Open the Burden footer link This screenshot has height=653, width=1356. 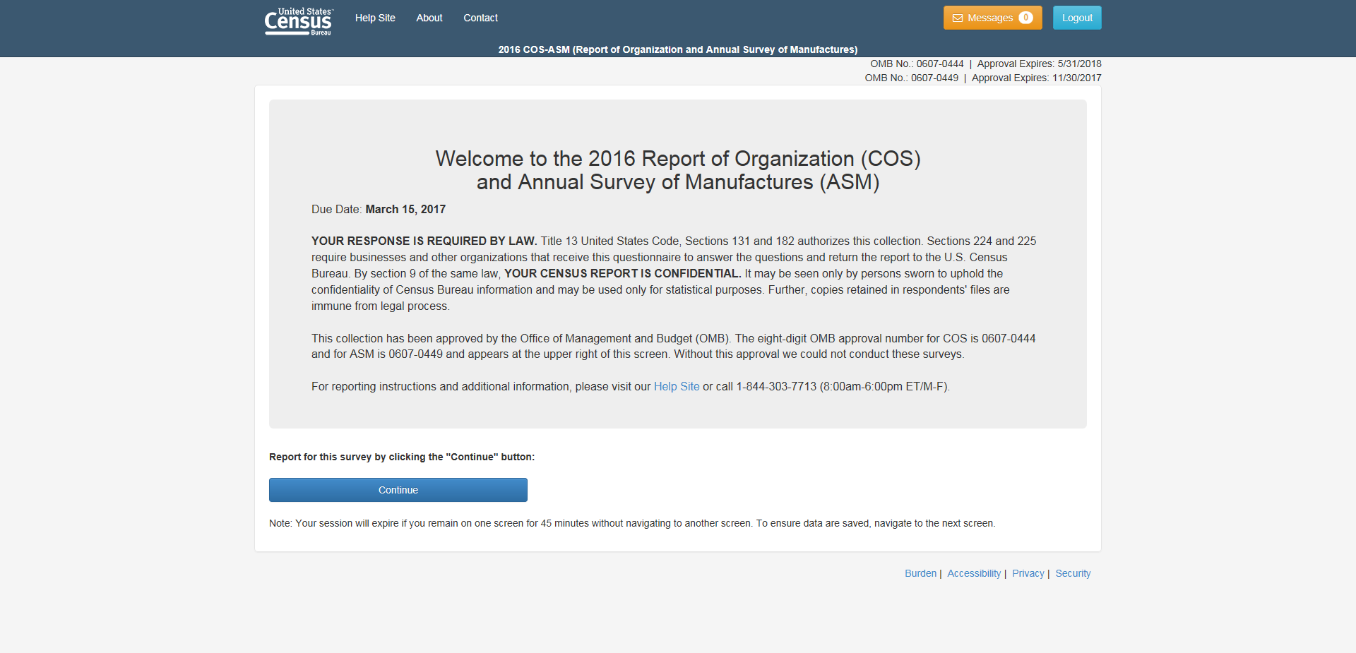coord(920,573)
